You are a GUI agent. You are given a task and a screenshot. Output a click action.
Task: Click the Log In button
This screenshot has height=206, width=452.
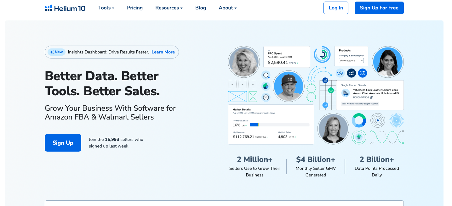(x=336, y=8)
